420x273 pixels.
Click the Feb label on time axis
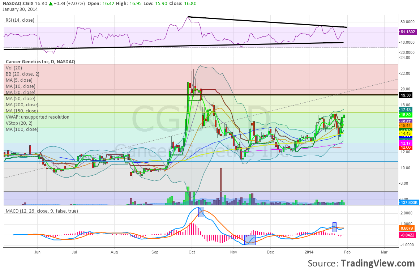347,252
